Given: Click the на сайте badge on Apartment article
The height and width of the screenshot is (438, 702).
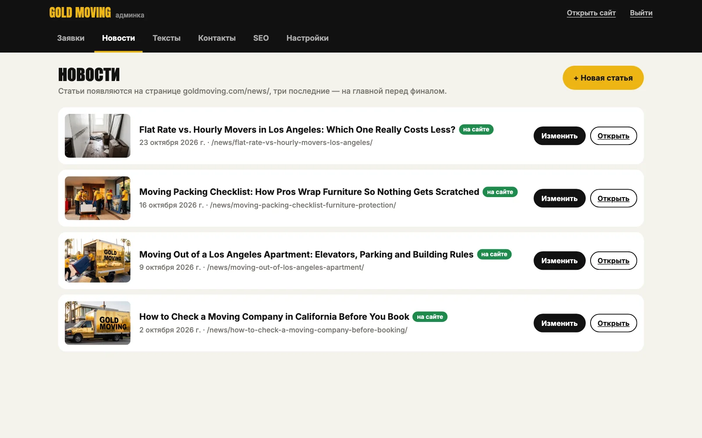Looking at the screenshot, I should click(x=494, y=254).
